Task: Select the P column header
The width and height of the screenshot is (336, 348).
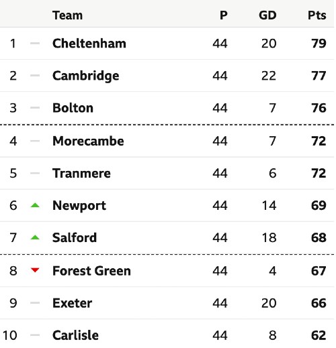Action: pyautogui.click(x=224, y=15)
